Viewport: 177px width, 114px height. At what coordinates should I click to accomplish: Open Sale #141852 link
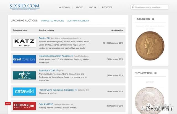46,104
